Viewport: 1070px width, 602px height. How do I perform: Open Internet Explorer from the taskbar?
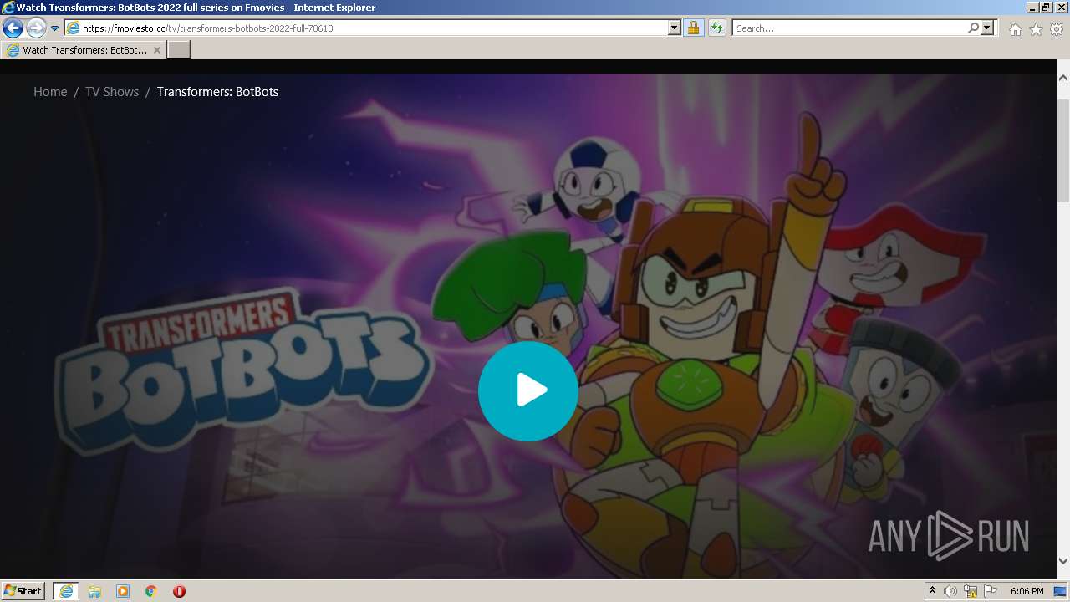tap(65, 591)
